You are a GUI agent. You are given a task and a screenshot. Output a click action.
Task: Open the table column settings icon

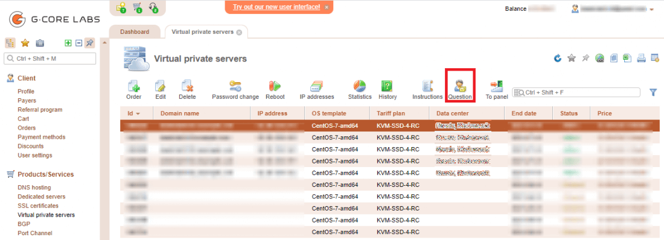tap(655, 58)
